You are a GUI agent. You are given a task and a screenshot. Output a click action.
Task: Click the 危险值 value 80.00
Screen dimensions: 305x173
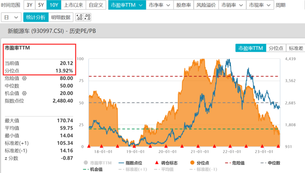pos(66,78)
